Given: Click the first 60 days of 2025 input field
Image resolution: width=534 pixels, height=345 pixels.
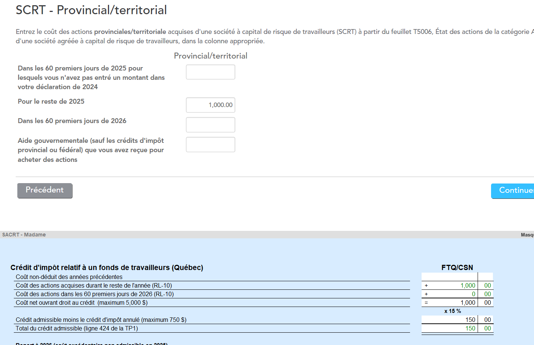Looking at the screenshot, I should pos(210,72).
